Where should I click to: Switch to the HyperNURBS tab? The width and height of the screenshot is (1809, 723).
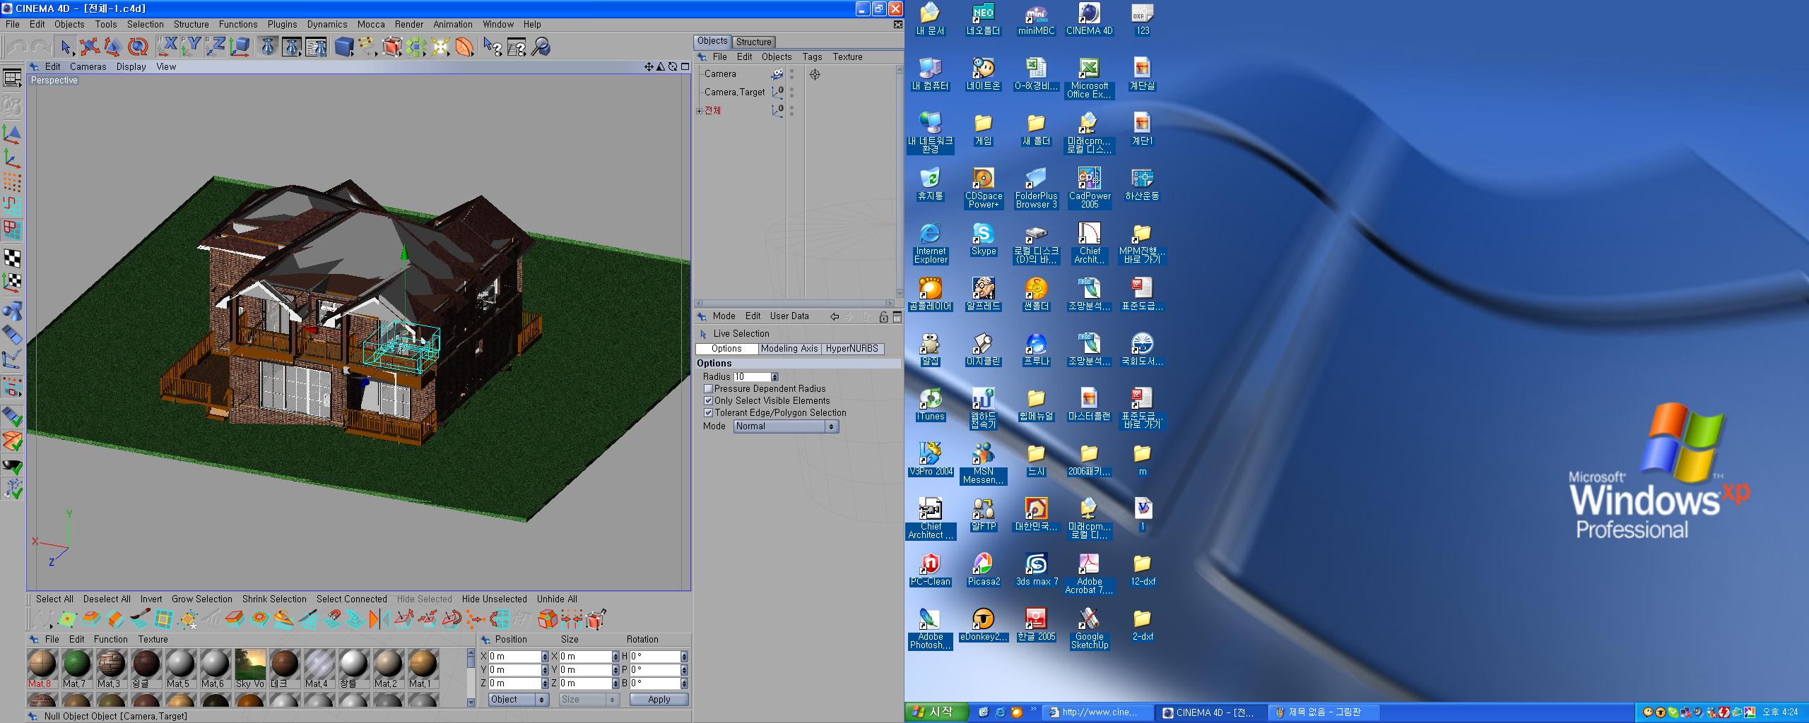tap(852, 349)
